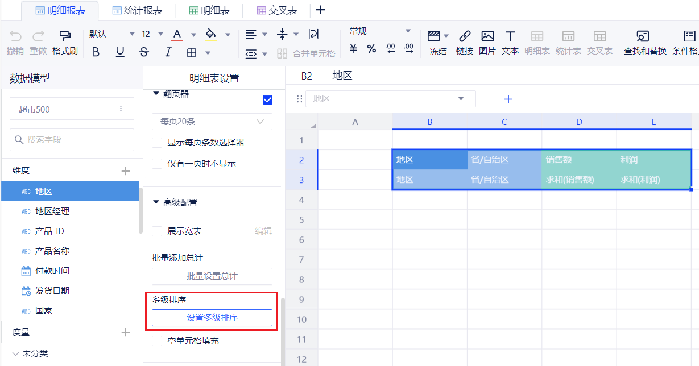
Task: Switch to the 统计报表 tab
Action: [x=137, y=10]
